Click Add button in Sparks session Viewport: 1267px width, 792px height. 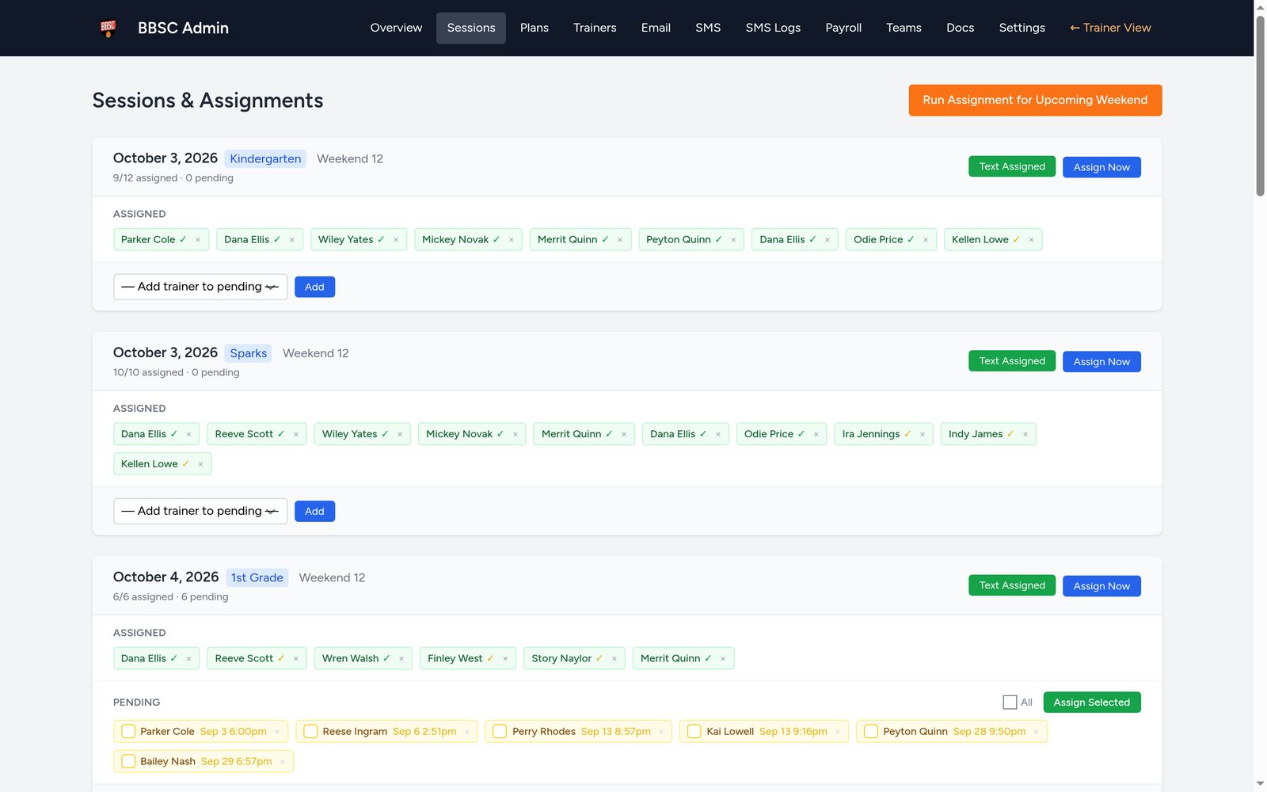pyautogui.click(x=314, y=512)
